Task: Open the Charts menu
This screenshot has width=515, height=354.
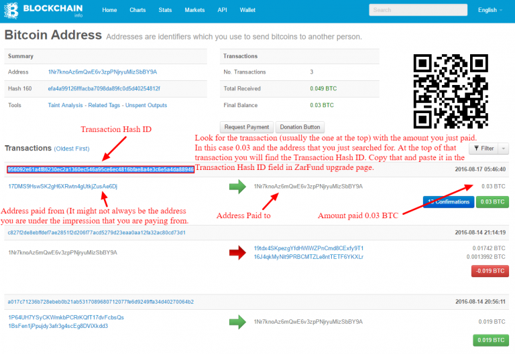Action: (137, 10)
